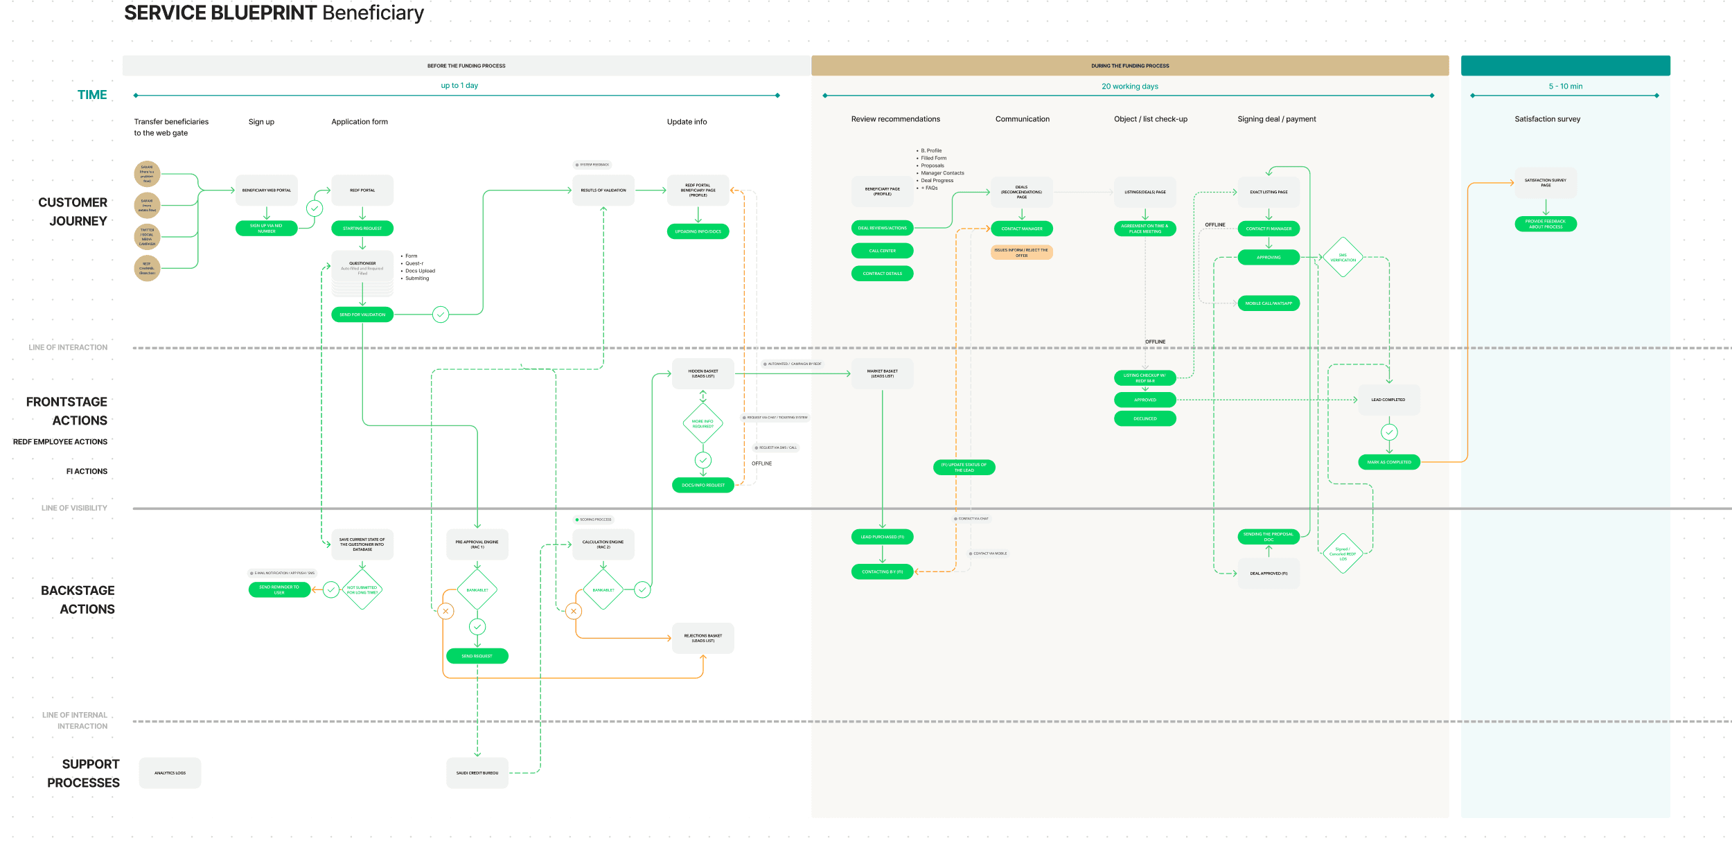Click the Scoring Process tag label
The height and width of the screenshot is (852, 1732).
[594, 520]
